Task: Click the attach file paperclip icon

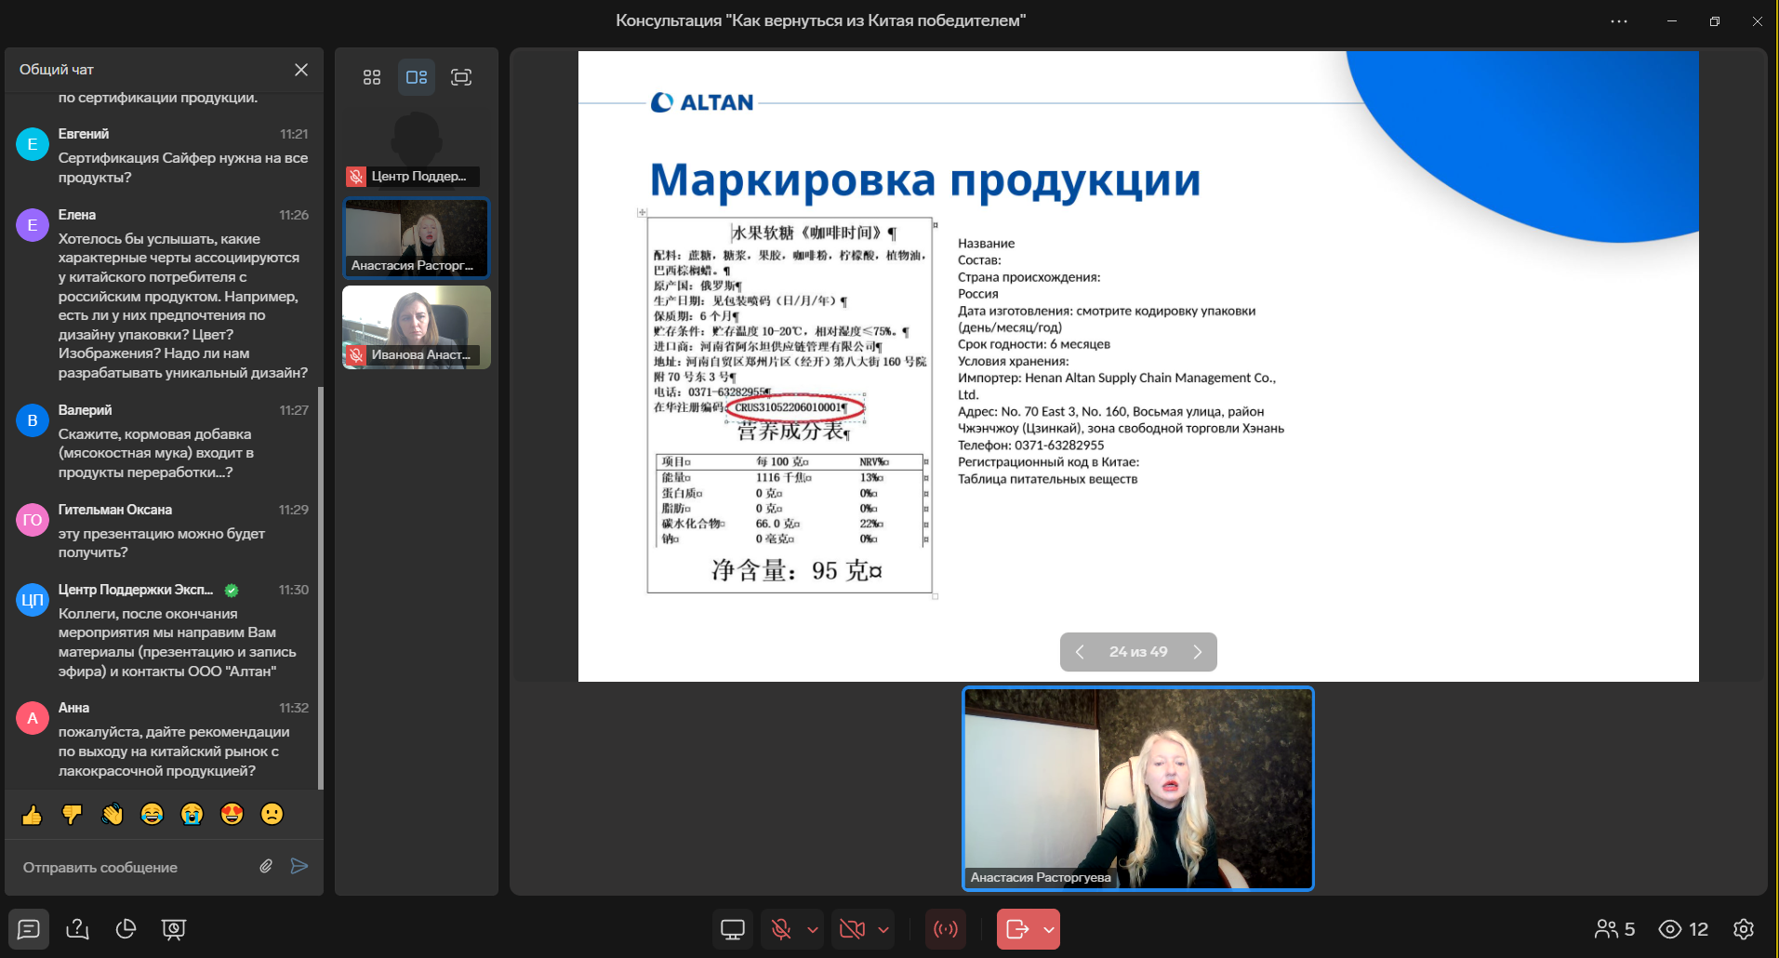Action: 266,867
